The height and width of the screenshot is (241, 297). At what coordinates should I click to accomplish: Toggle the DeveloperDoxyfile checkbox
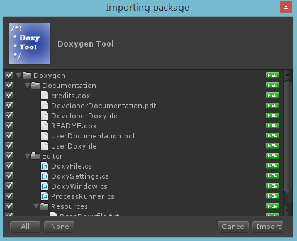point(9,115)
